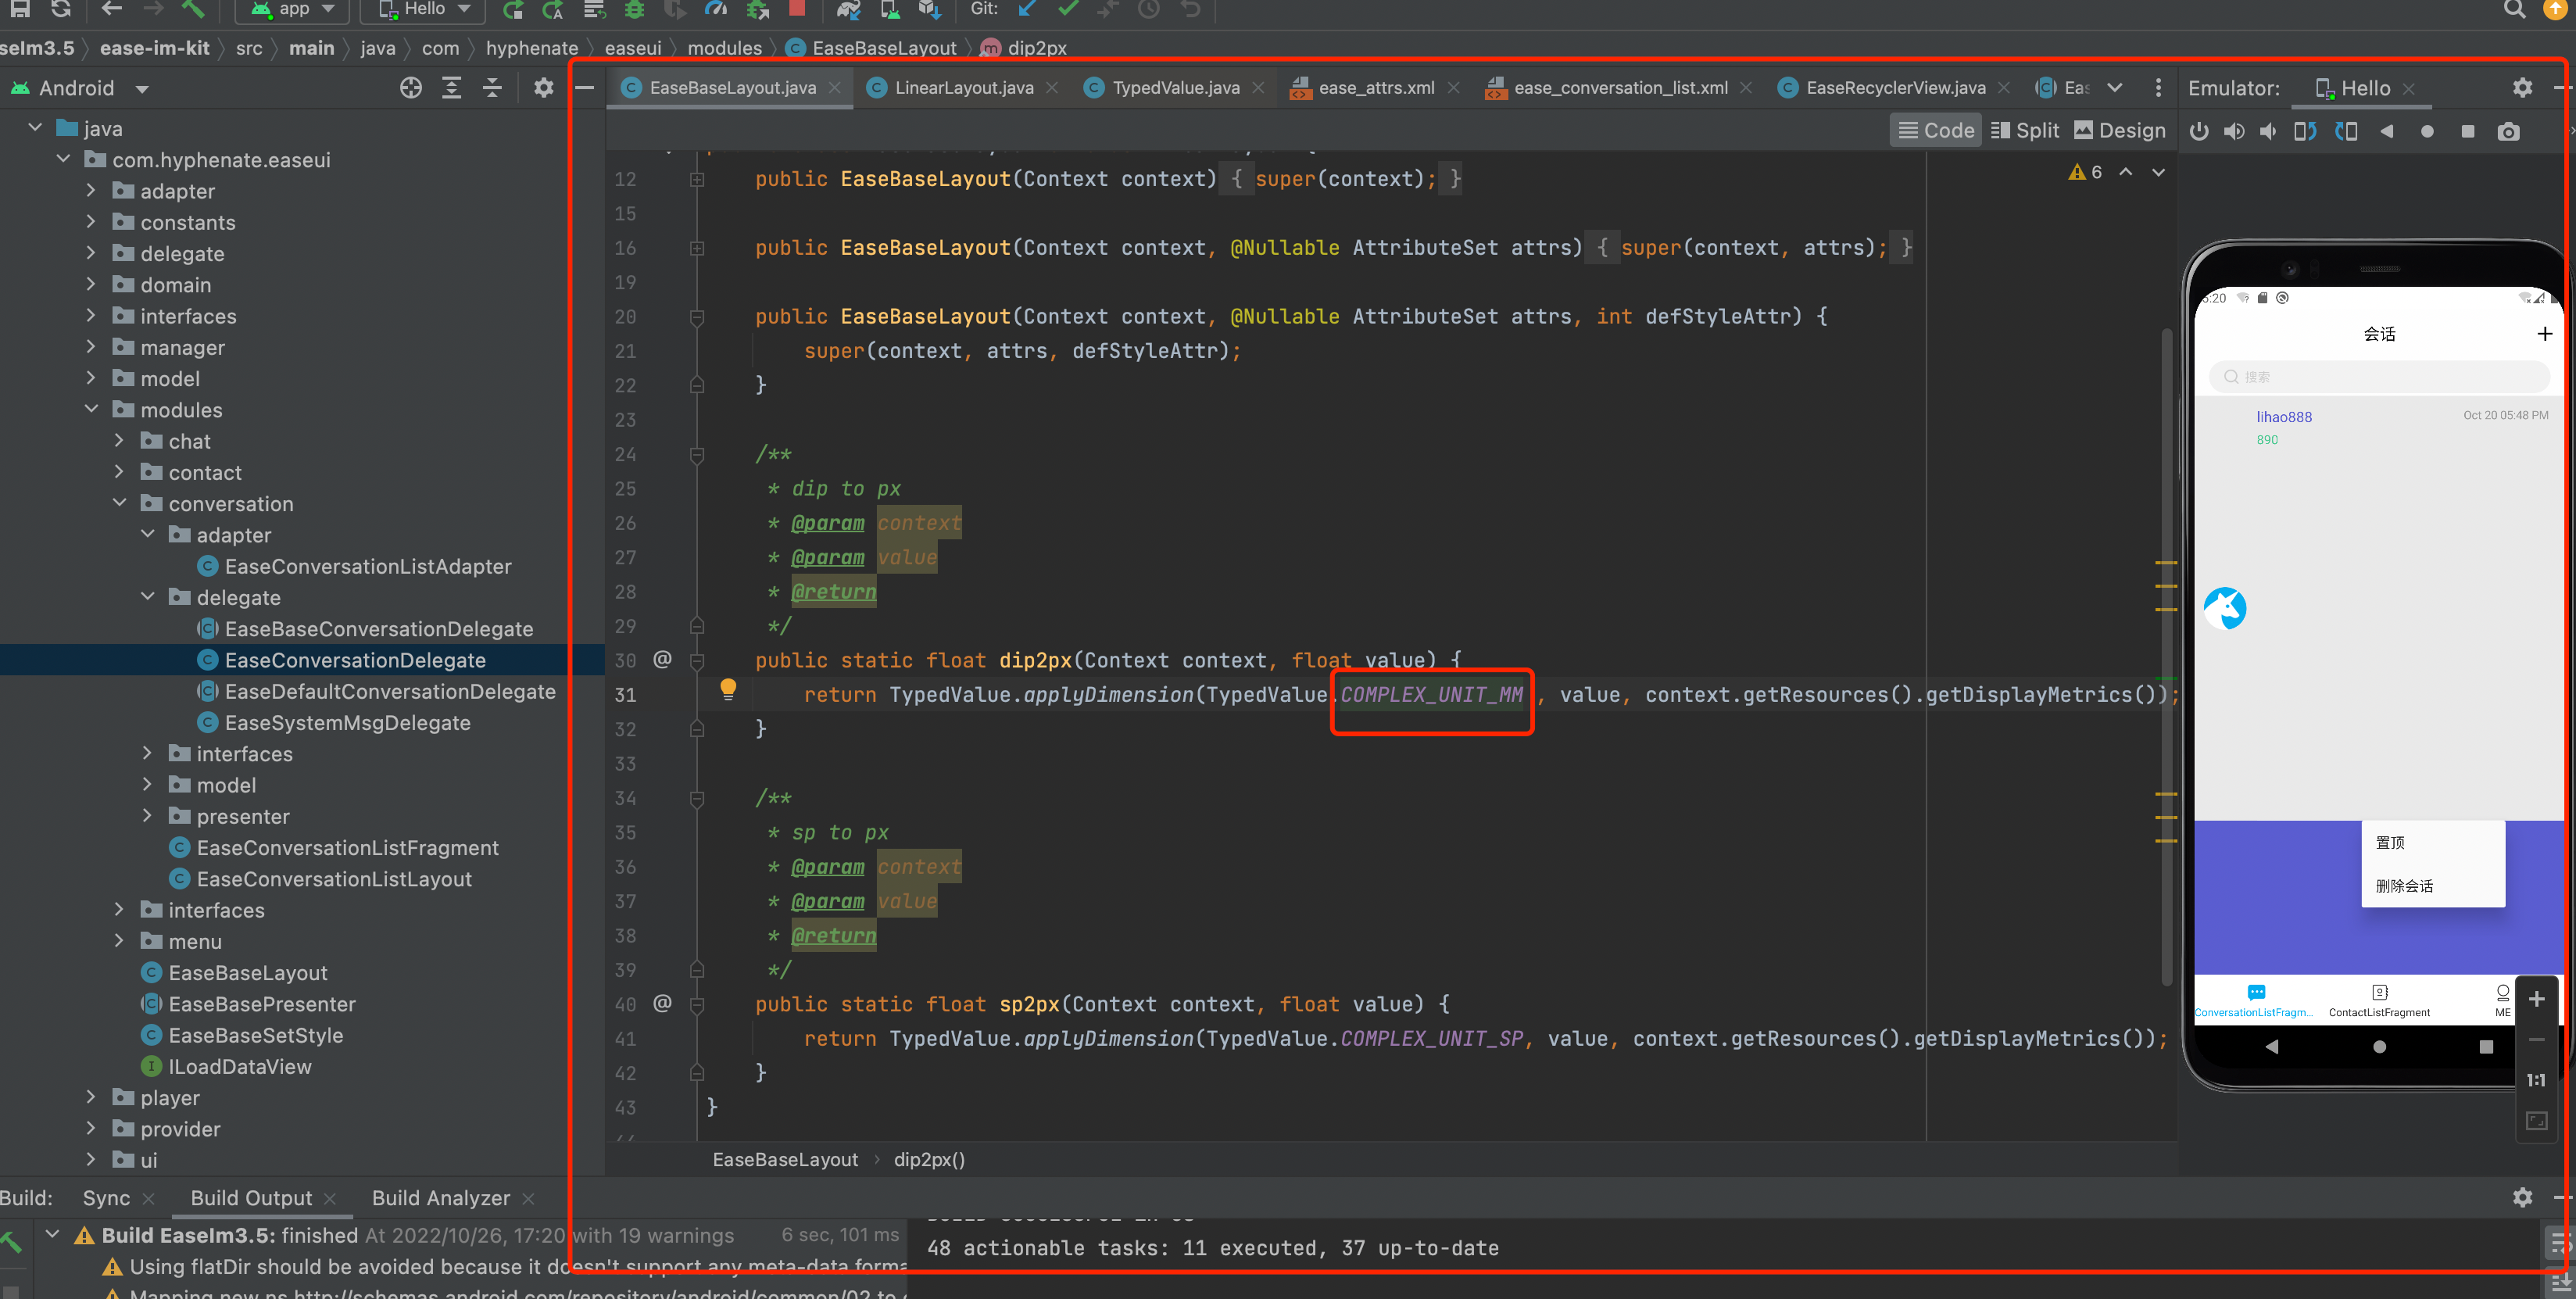Click the Debug app bug icon
The width and height of the screenshot is (2576, 1299).
(634, 9)
